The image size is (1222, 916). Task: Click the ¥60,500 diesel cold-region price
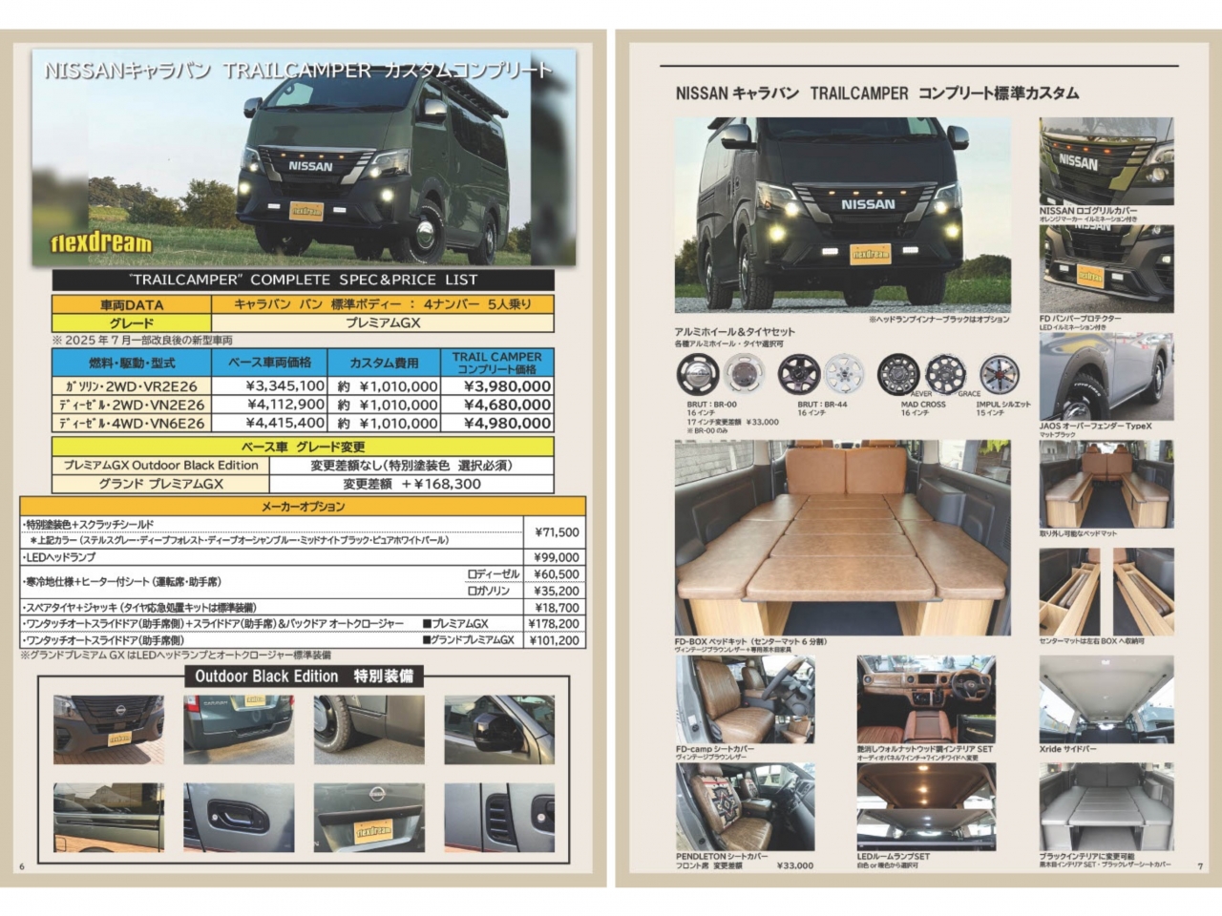[x=555, y=574]
